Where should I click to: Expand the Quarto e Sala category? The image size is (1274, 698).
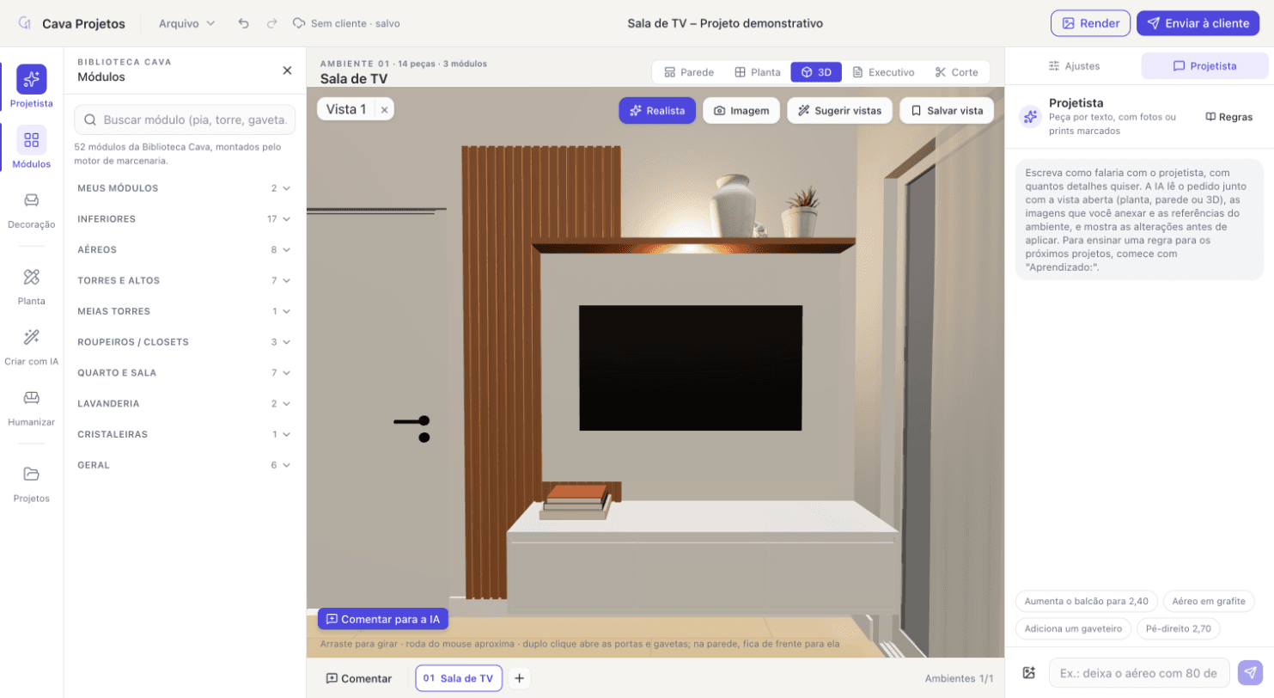[184, 373]
